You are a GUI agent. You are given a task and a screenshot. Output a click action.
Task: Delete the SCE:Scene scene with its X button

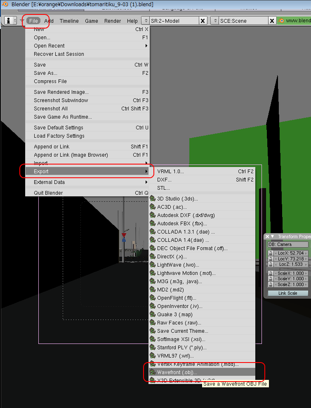pos(272,21)
